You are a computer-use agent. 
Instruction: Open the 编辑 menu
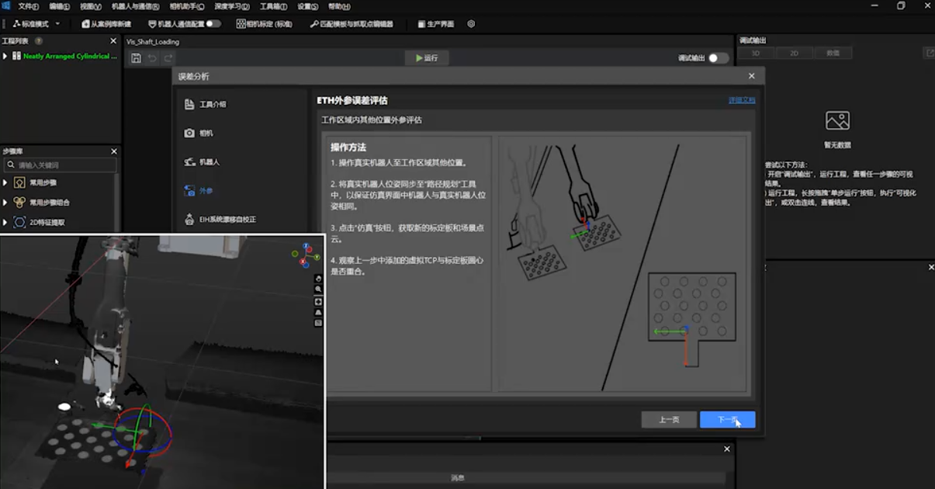(x=59, y=6)
